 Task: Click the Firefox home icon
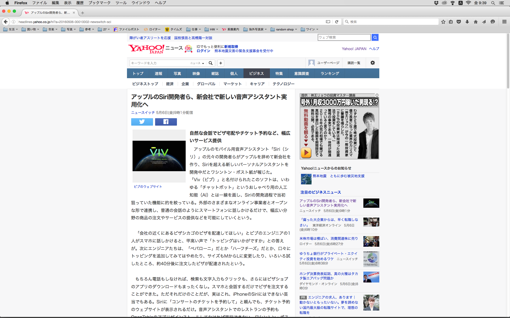[475, 22]
